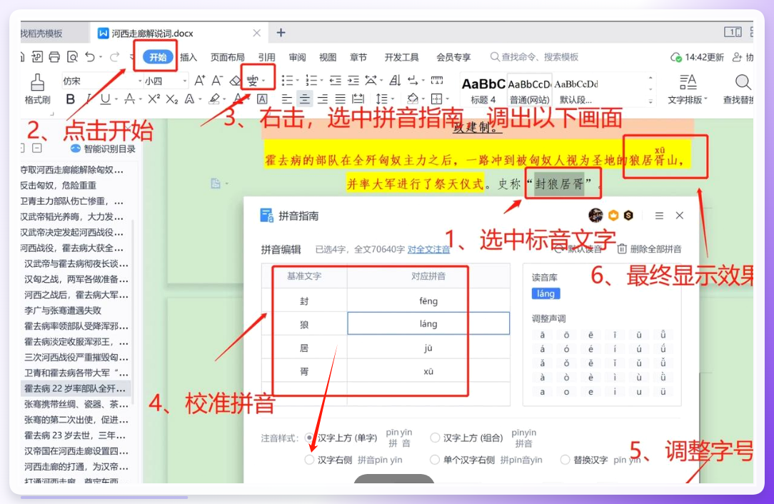The height and width of the screenshot is (504, 774).
Task: Click the Phonetic Guide (wén) icon
Action: 253,81
